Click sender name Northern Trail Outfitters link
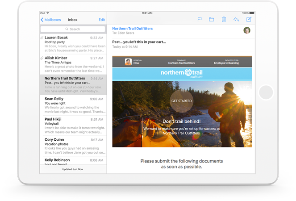 pos(132,29)
